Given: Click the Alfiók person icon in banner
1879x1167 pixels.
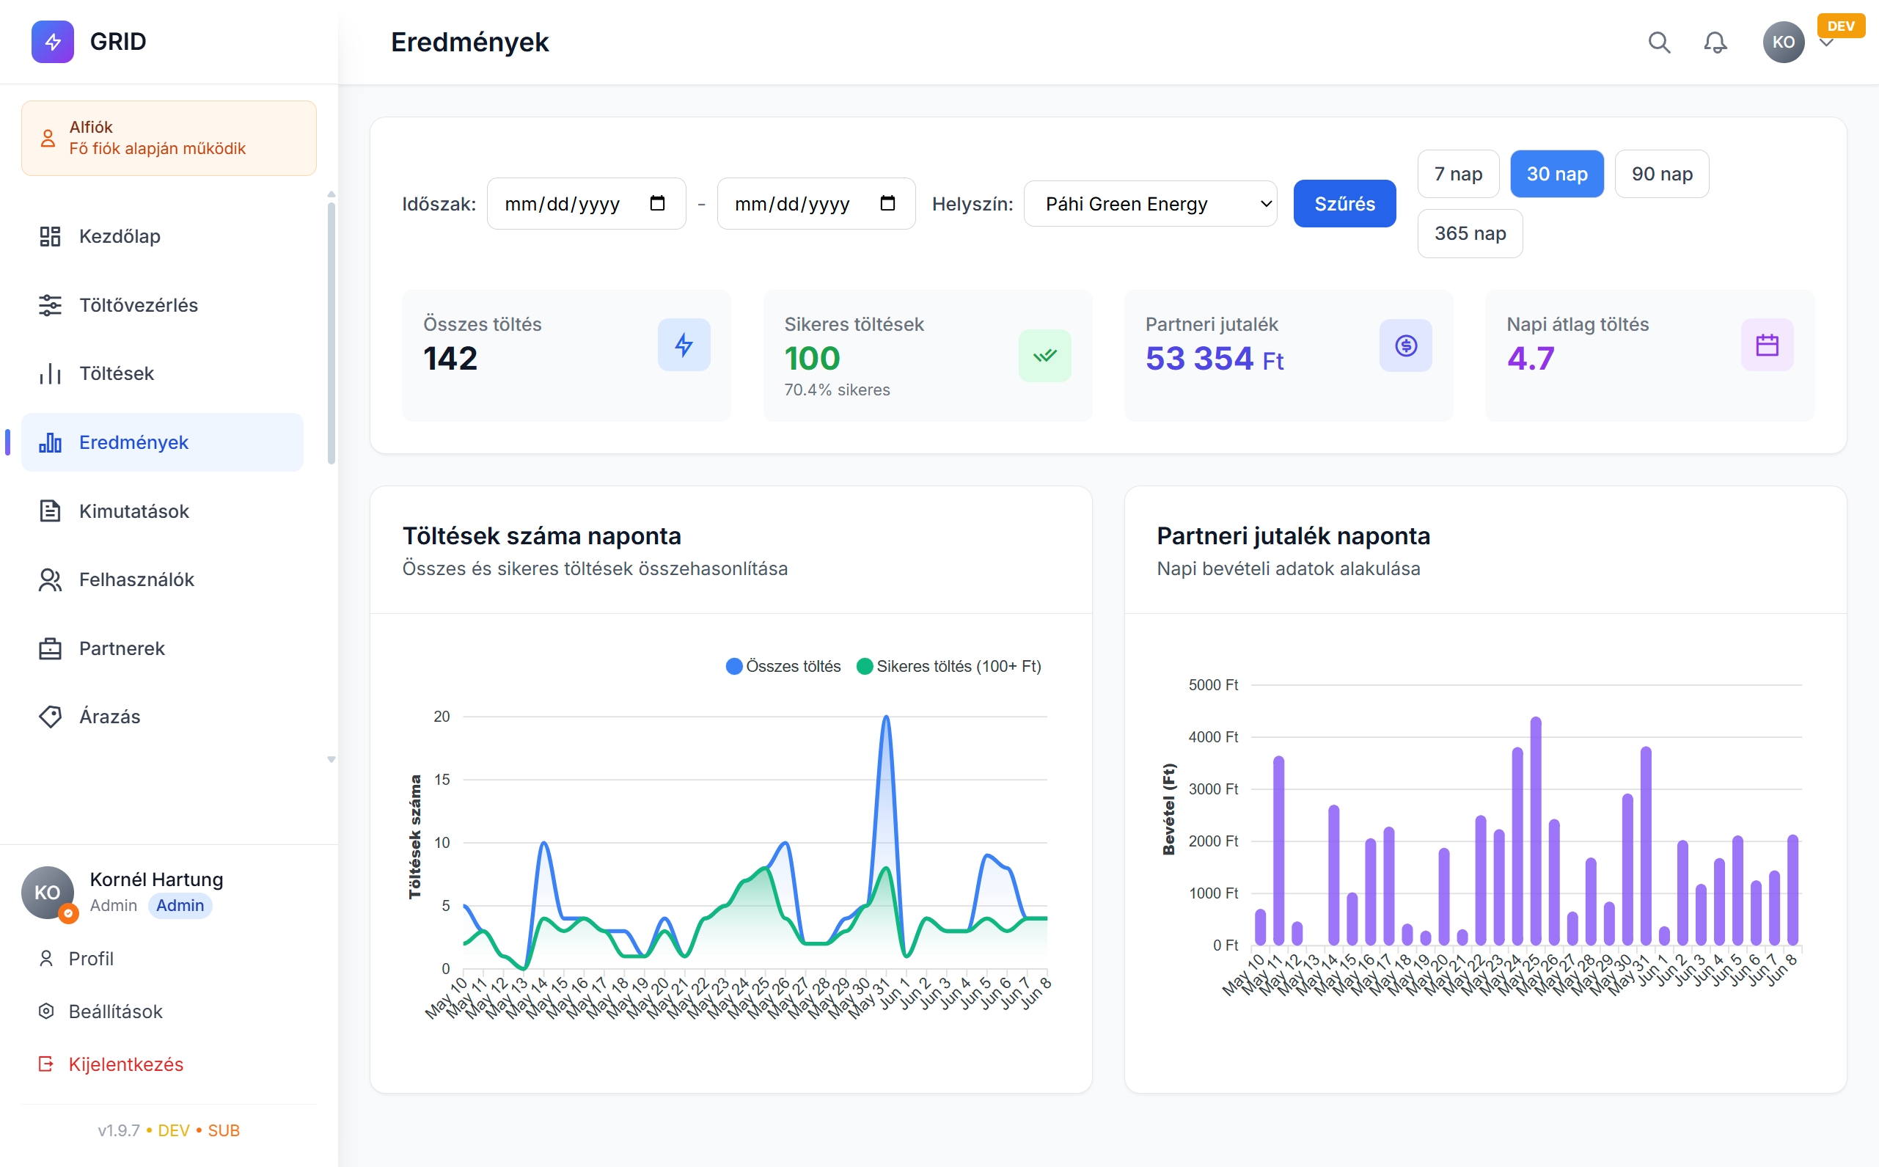Looking at the screenshot, I should tap(48, 138).
